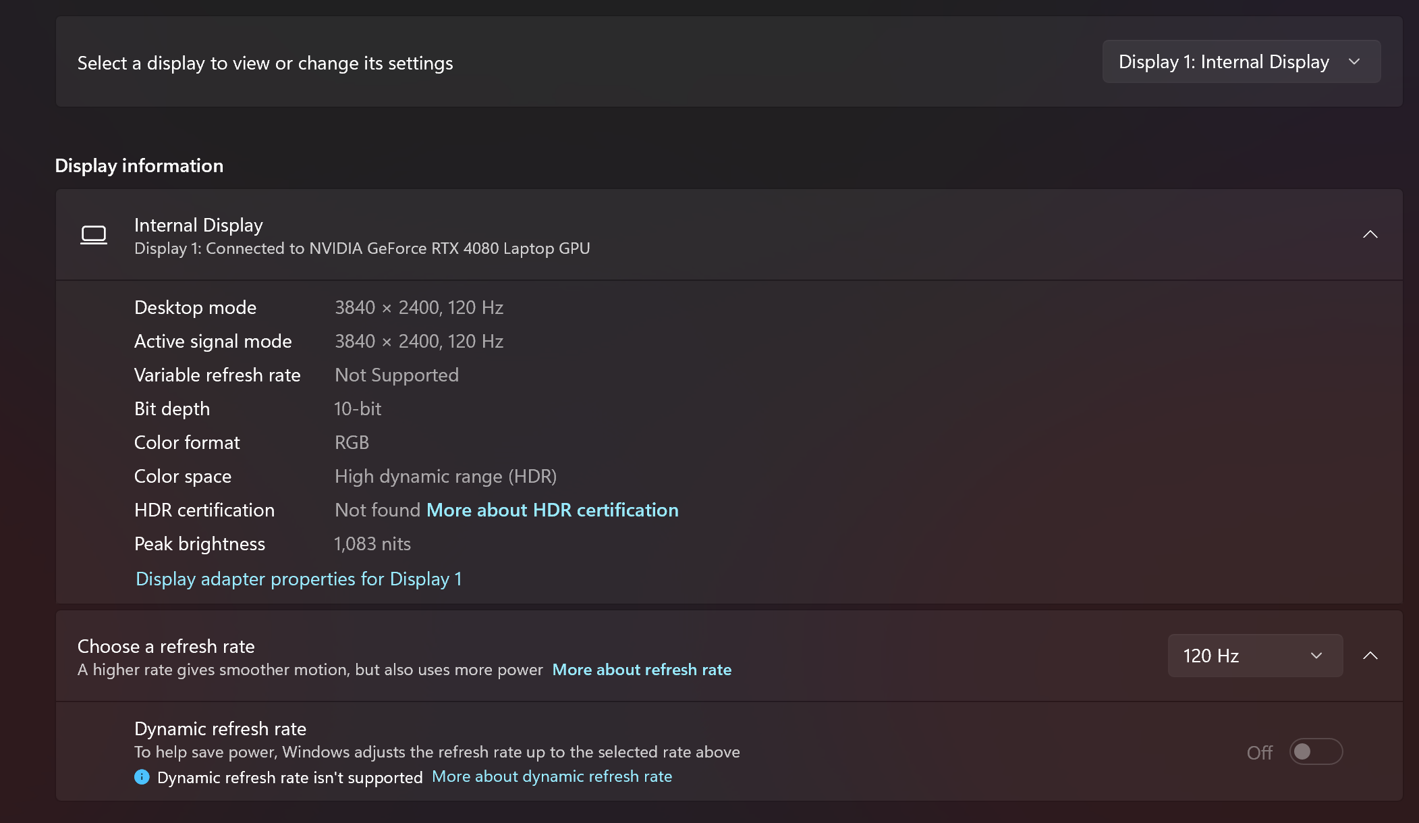This screenshot has width=1419, height=823.
Task: Click the Desktop mode label
Action: pos(195,307)
